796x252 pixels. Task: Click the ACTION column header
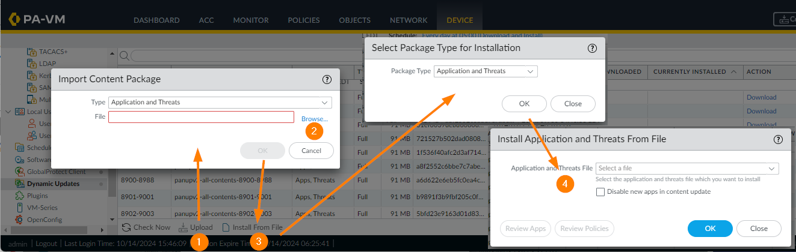coord(759,71)
